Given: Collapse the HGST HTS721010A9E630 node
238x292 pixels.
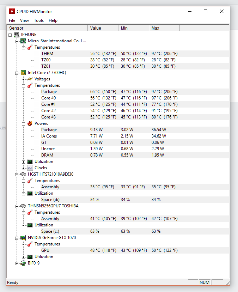Looking at the screenshot, I should point(17,175).
